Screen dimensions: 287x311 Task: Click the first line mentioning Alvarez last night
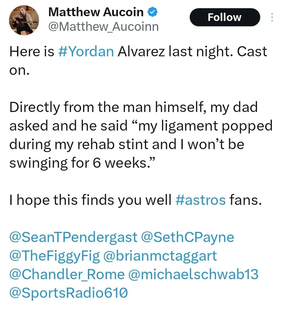click(x=138, y=52)
